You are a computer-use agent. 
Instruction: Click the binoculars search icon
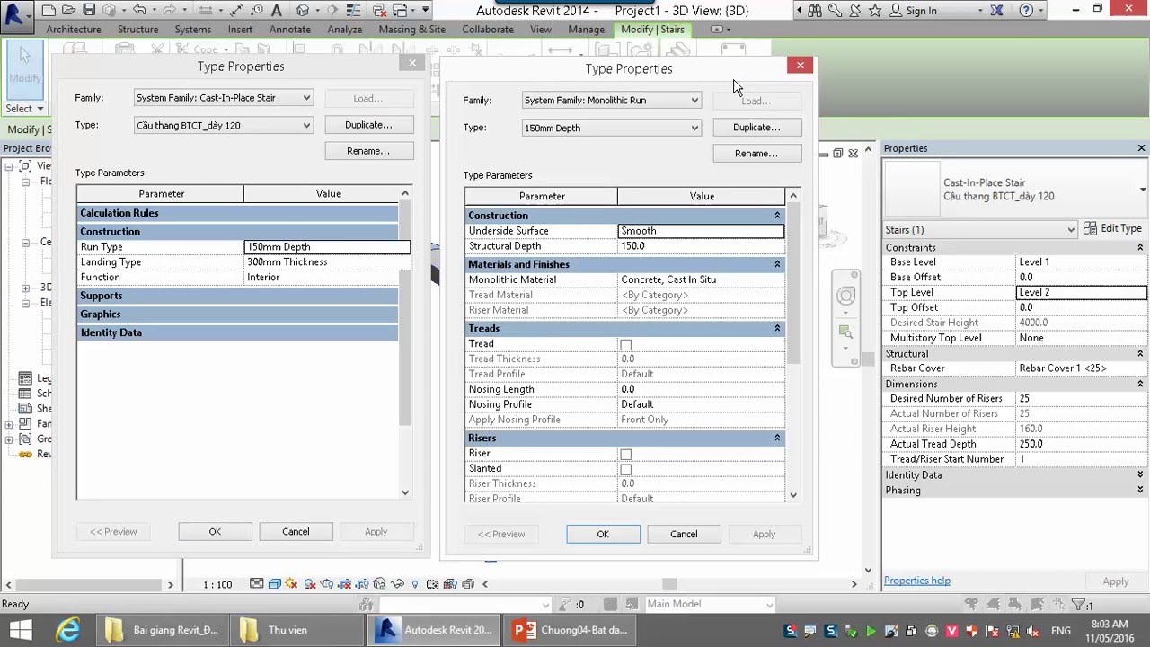click(x=815, y=11)
